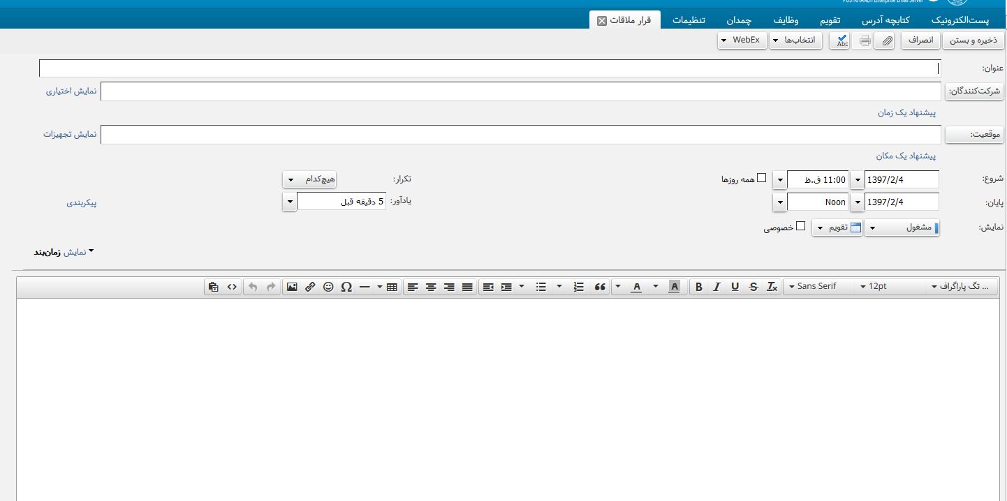The width and height of the screenshot is (1007, 501).
Task: Switch to the تقویم calendar tab
Action: (x=830, y=20)
